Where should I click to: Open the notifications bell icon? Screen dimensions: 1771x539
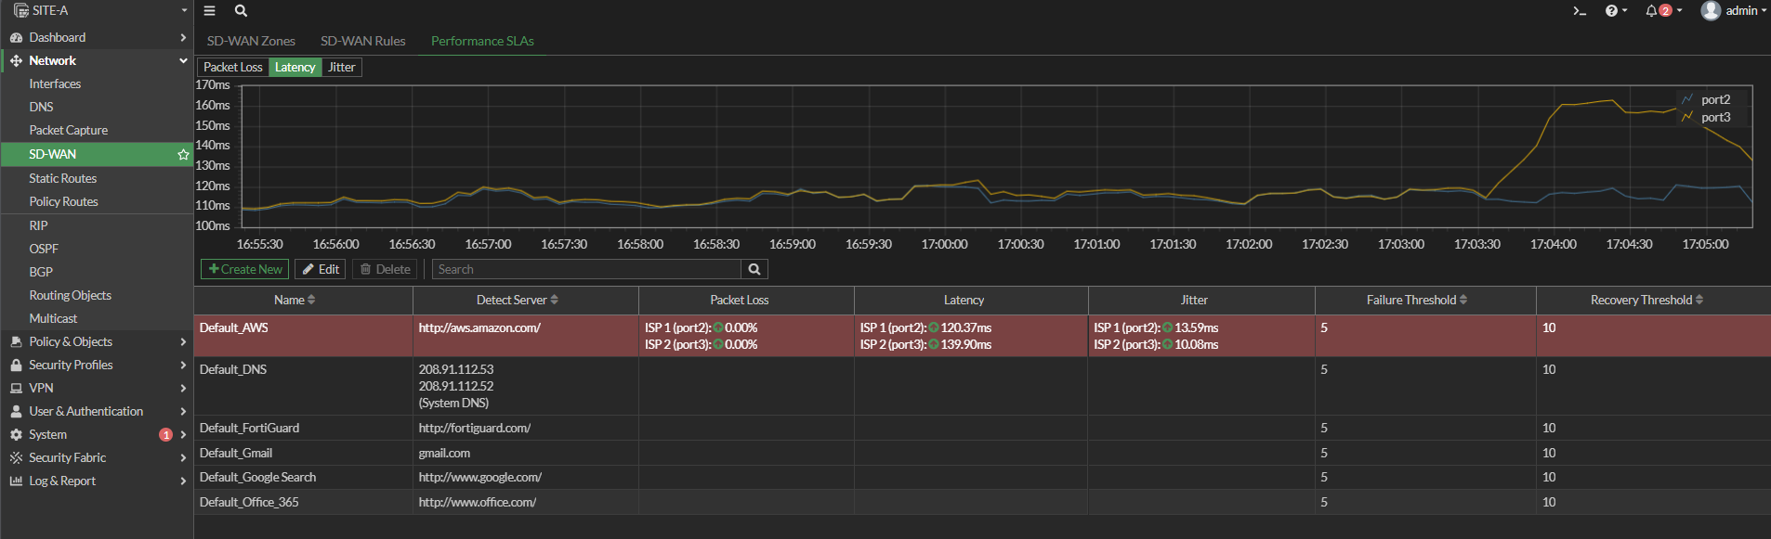click(x=1663, y=11)
